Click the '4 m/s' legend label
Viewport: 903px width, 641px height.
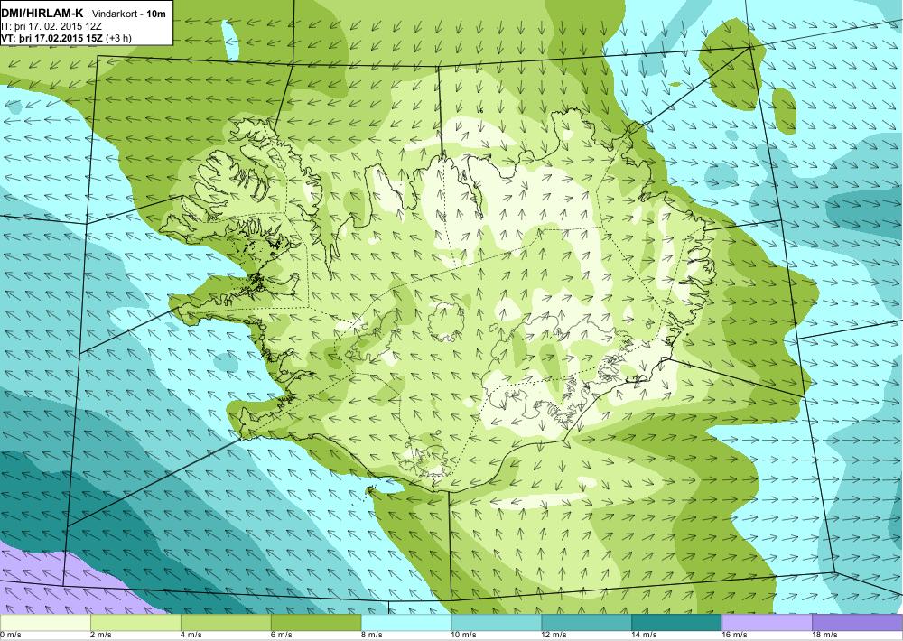pos(191,636)
